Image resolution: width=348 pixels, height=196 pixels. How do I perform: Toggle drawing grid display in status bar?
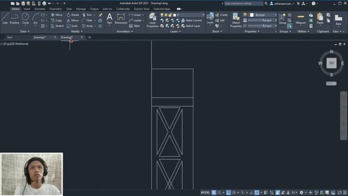coord(214,192)
